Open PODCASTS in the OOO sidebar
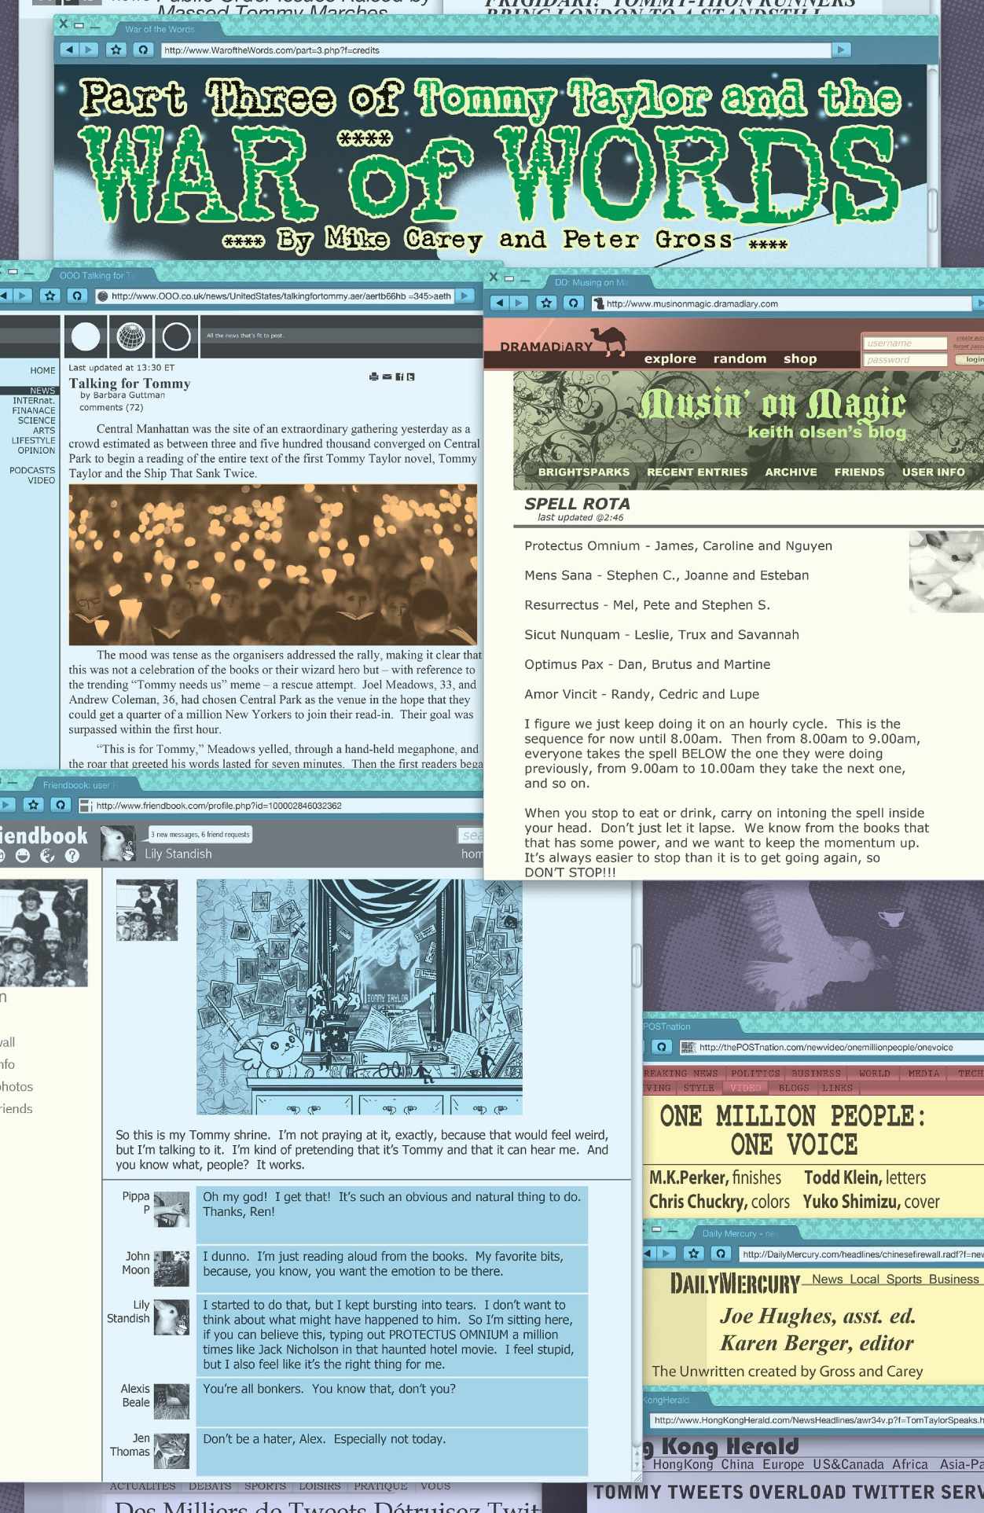Screen dimensions: 984x1513 (32, 471)
